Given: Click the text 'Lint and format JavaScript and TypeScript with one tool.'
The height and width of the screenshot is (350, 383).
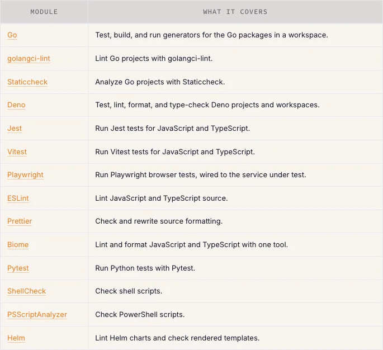Looking at the screenshot, I should [191, 245].
